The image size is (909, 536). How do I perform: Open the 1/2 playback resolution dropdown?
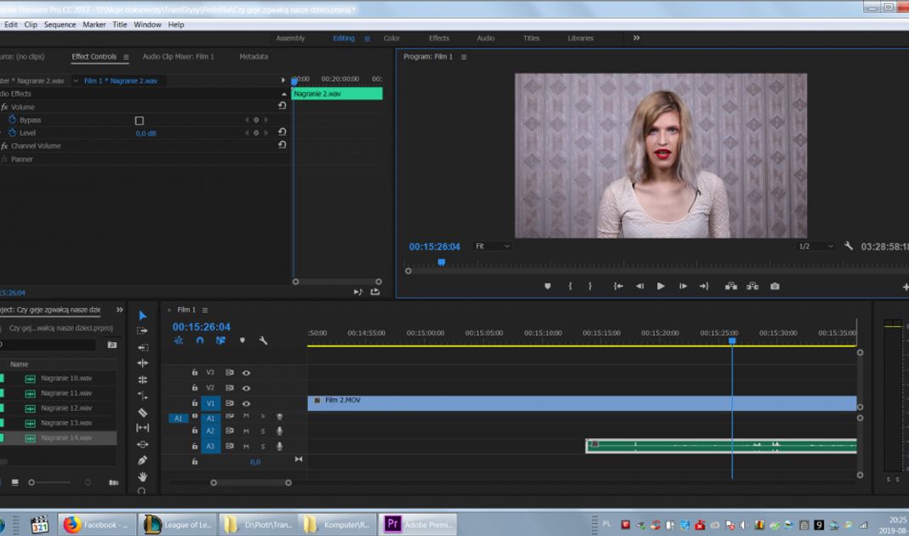(x=816, y=246)
